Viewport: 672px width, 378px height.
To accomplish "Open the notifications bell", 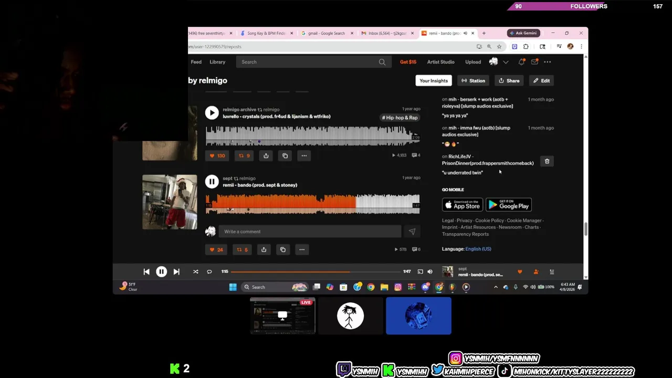I will pyautogui.click(x=521, y=62).
